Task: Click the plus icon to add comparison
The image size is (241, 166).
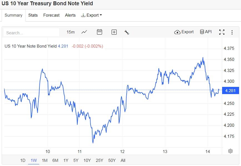Action: (114, 32)
